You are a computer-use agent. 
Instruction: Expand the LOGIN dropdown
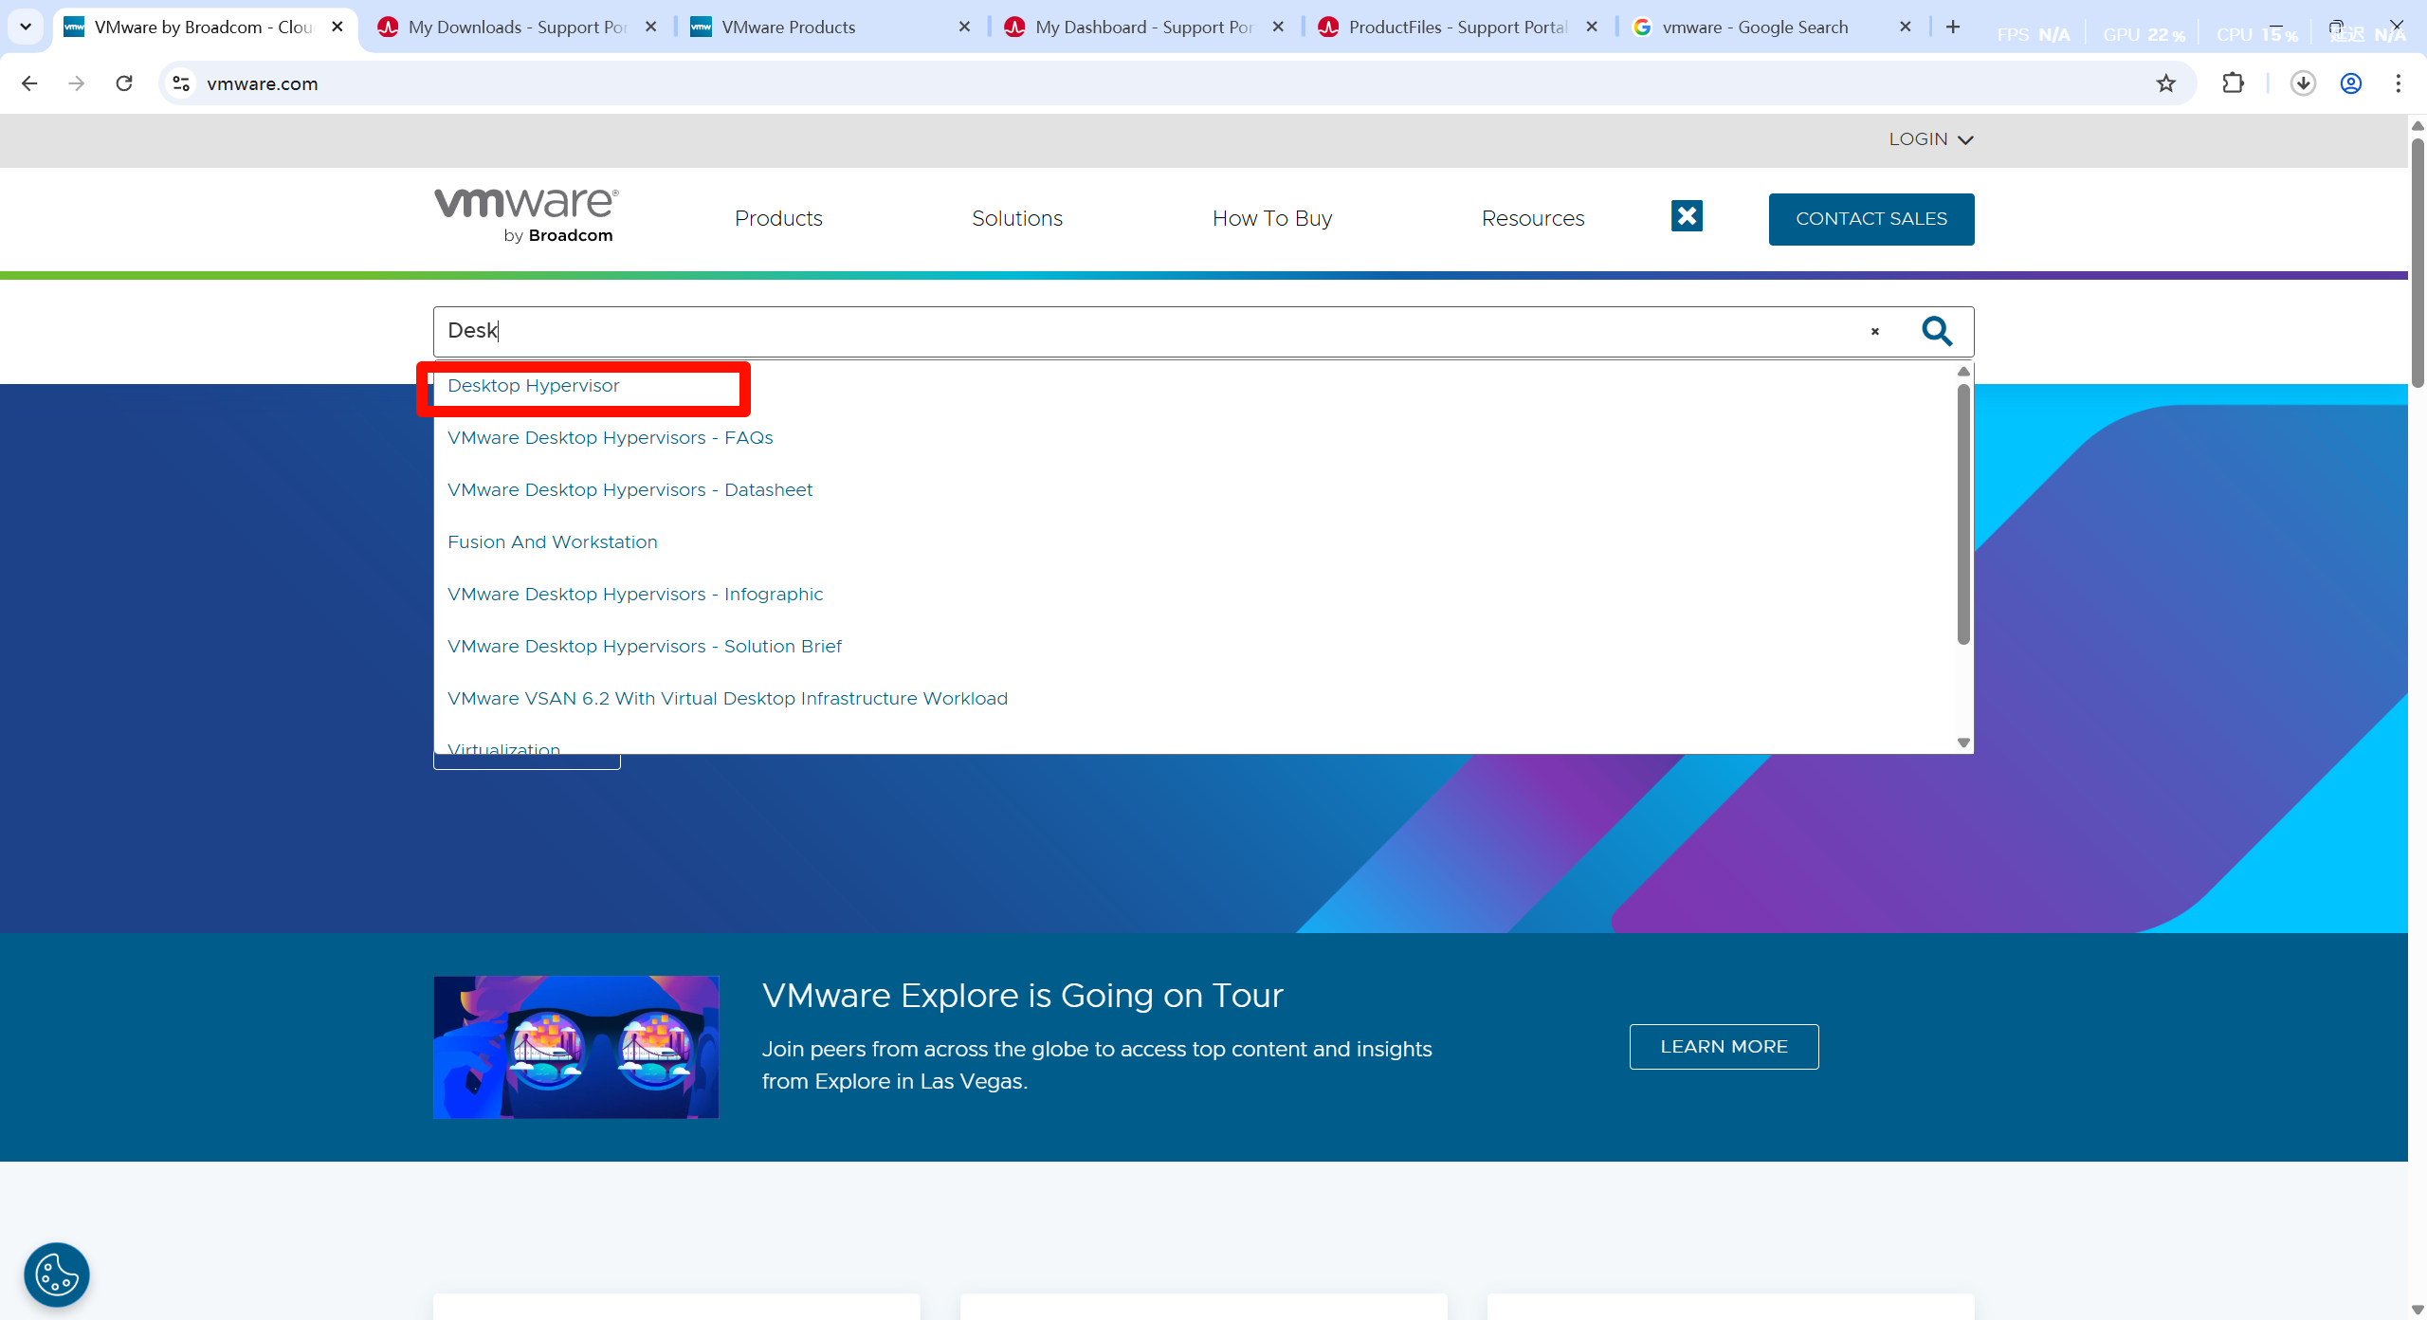pos(1930,138)
